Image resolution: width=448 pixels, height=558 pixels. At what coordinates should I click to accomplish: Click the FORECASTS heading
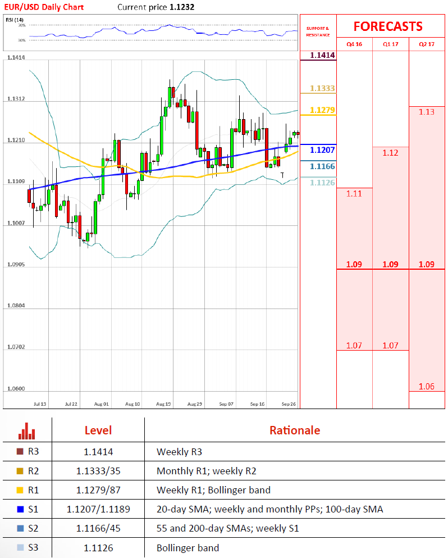pos(388,26)
